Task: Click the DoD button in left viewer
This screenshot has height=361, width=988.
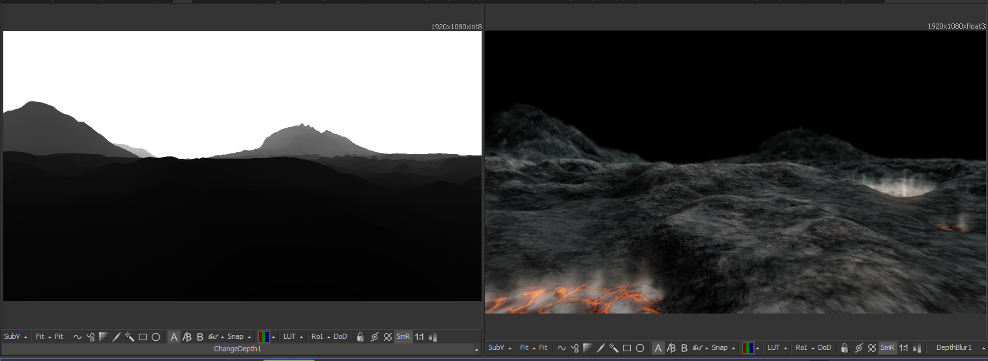Action: click(x=340, y=337)
